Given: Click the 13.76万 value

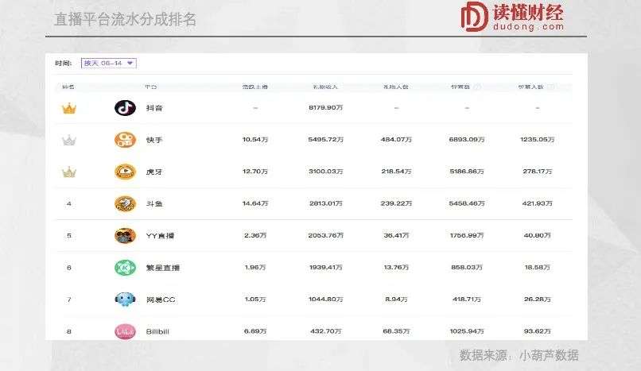Looking at the screenshot, I should tap(396, 268).
